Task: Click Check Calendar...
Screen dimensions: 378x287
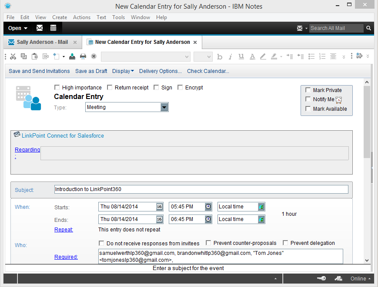Action: tap(208, 71)
